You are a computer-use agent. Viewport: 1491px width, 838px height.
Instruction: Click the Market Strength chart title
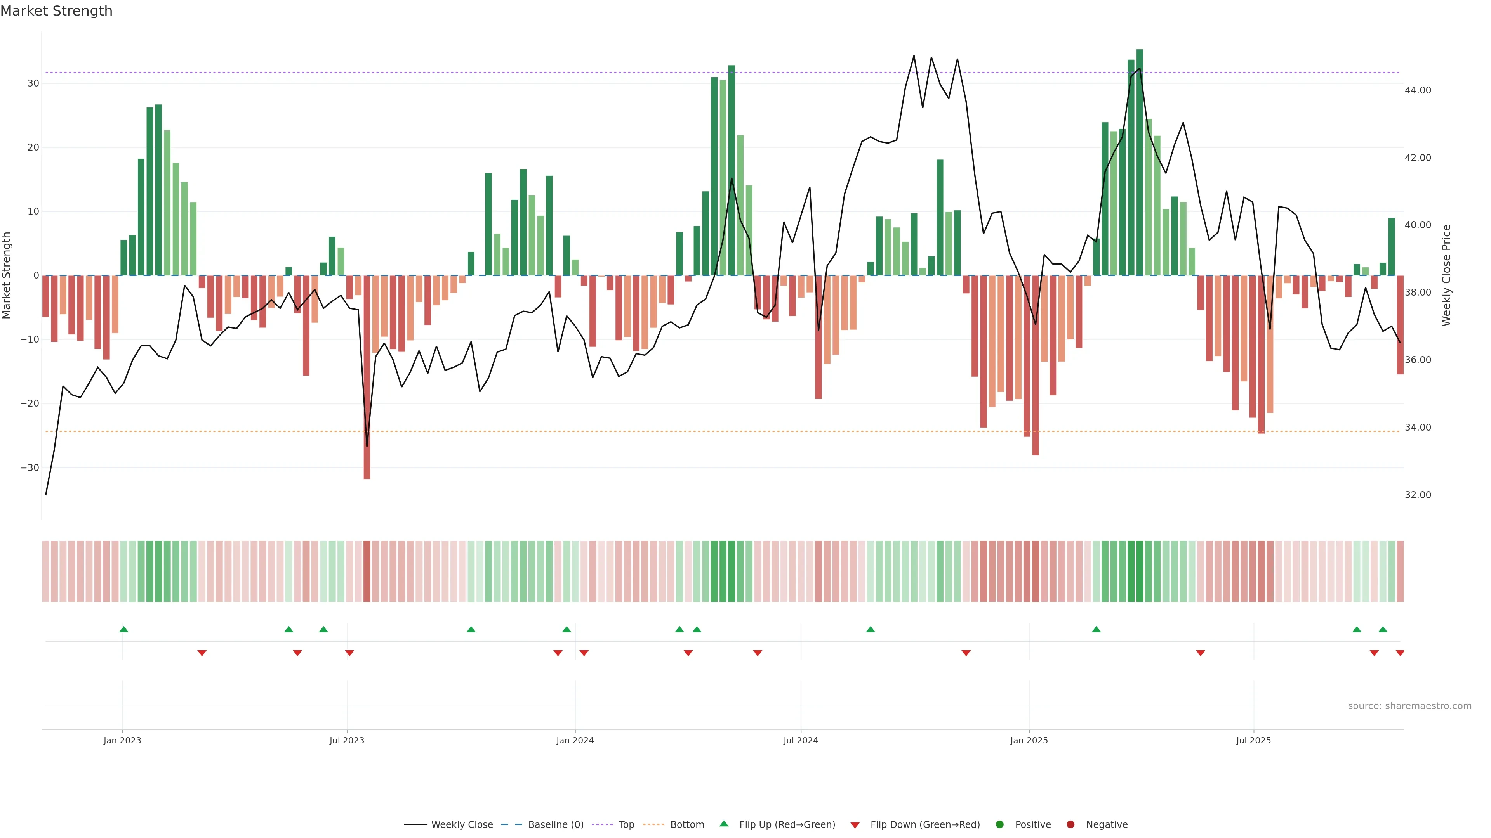56,11
